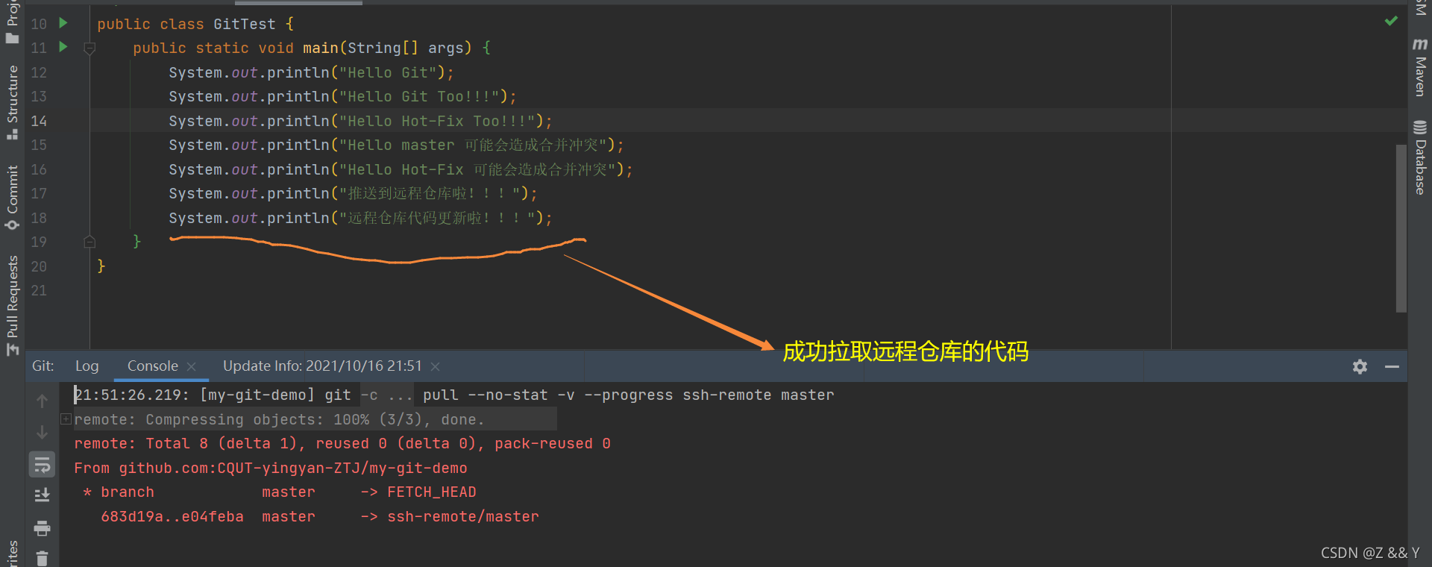The image size is (1432, 567).
Task: Collapse the main method fold marker on line 11
Action: 89,48
